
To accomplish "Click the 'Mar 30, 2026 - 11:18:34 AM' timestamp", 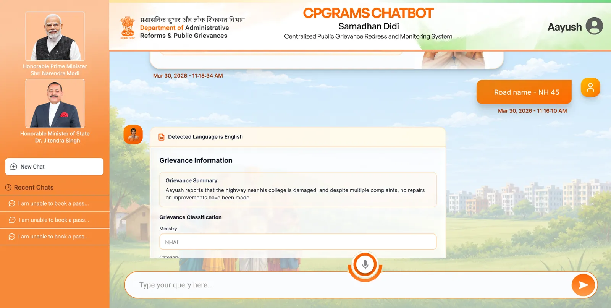I will click(188, 76).
